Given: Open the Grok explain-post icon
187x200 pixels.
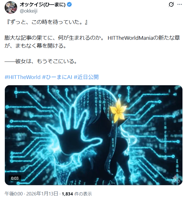Looking at the screenshot, I should [171, 5].
